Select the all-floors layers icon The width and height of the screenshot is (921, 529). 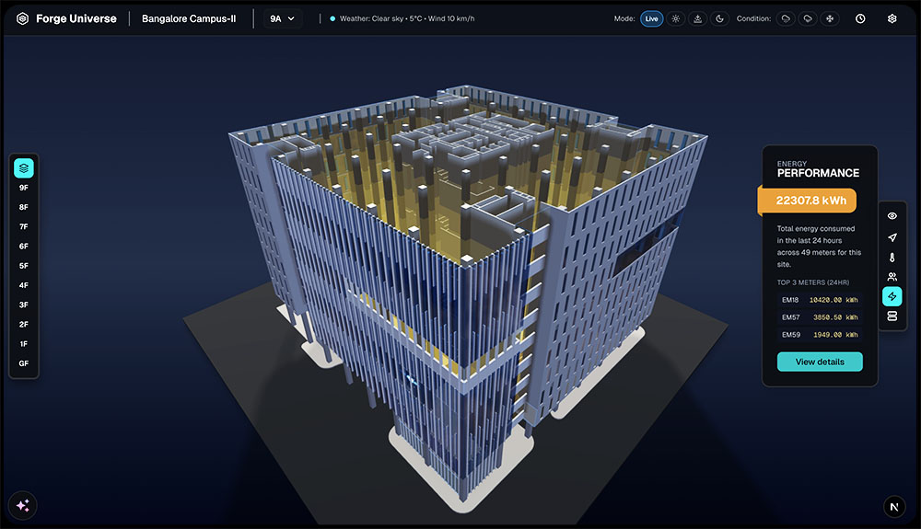coord(24,168)
